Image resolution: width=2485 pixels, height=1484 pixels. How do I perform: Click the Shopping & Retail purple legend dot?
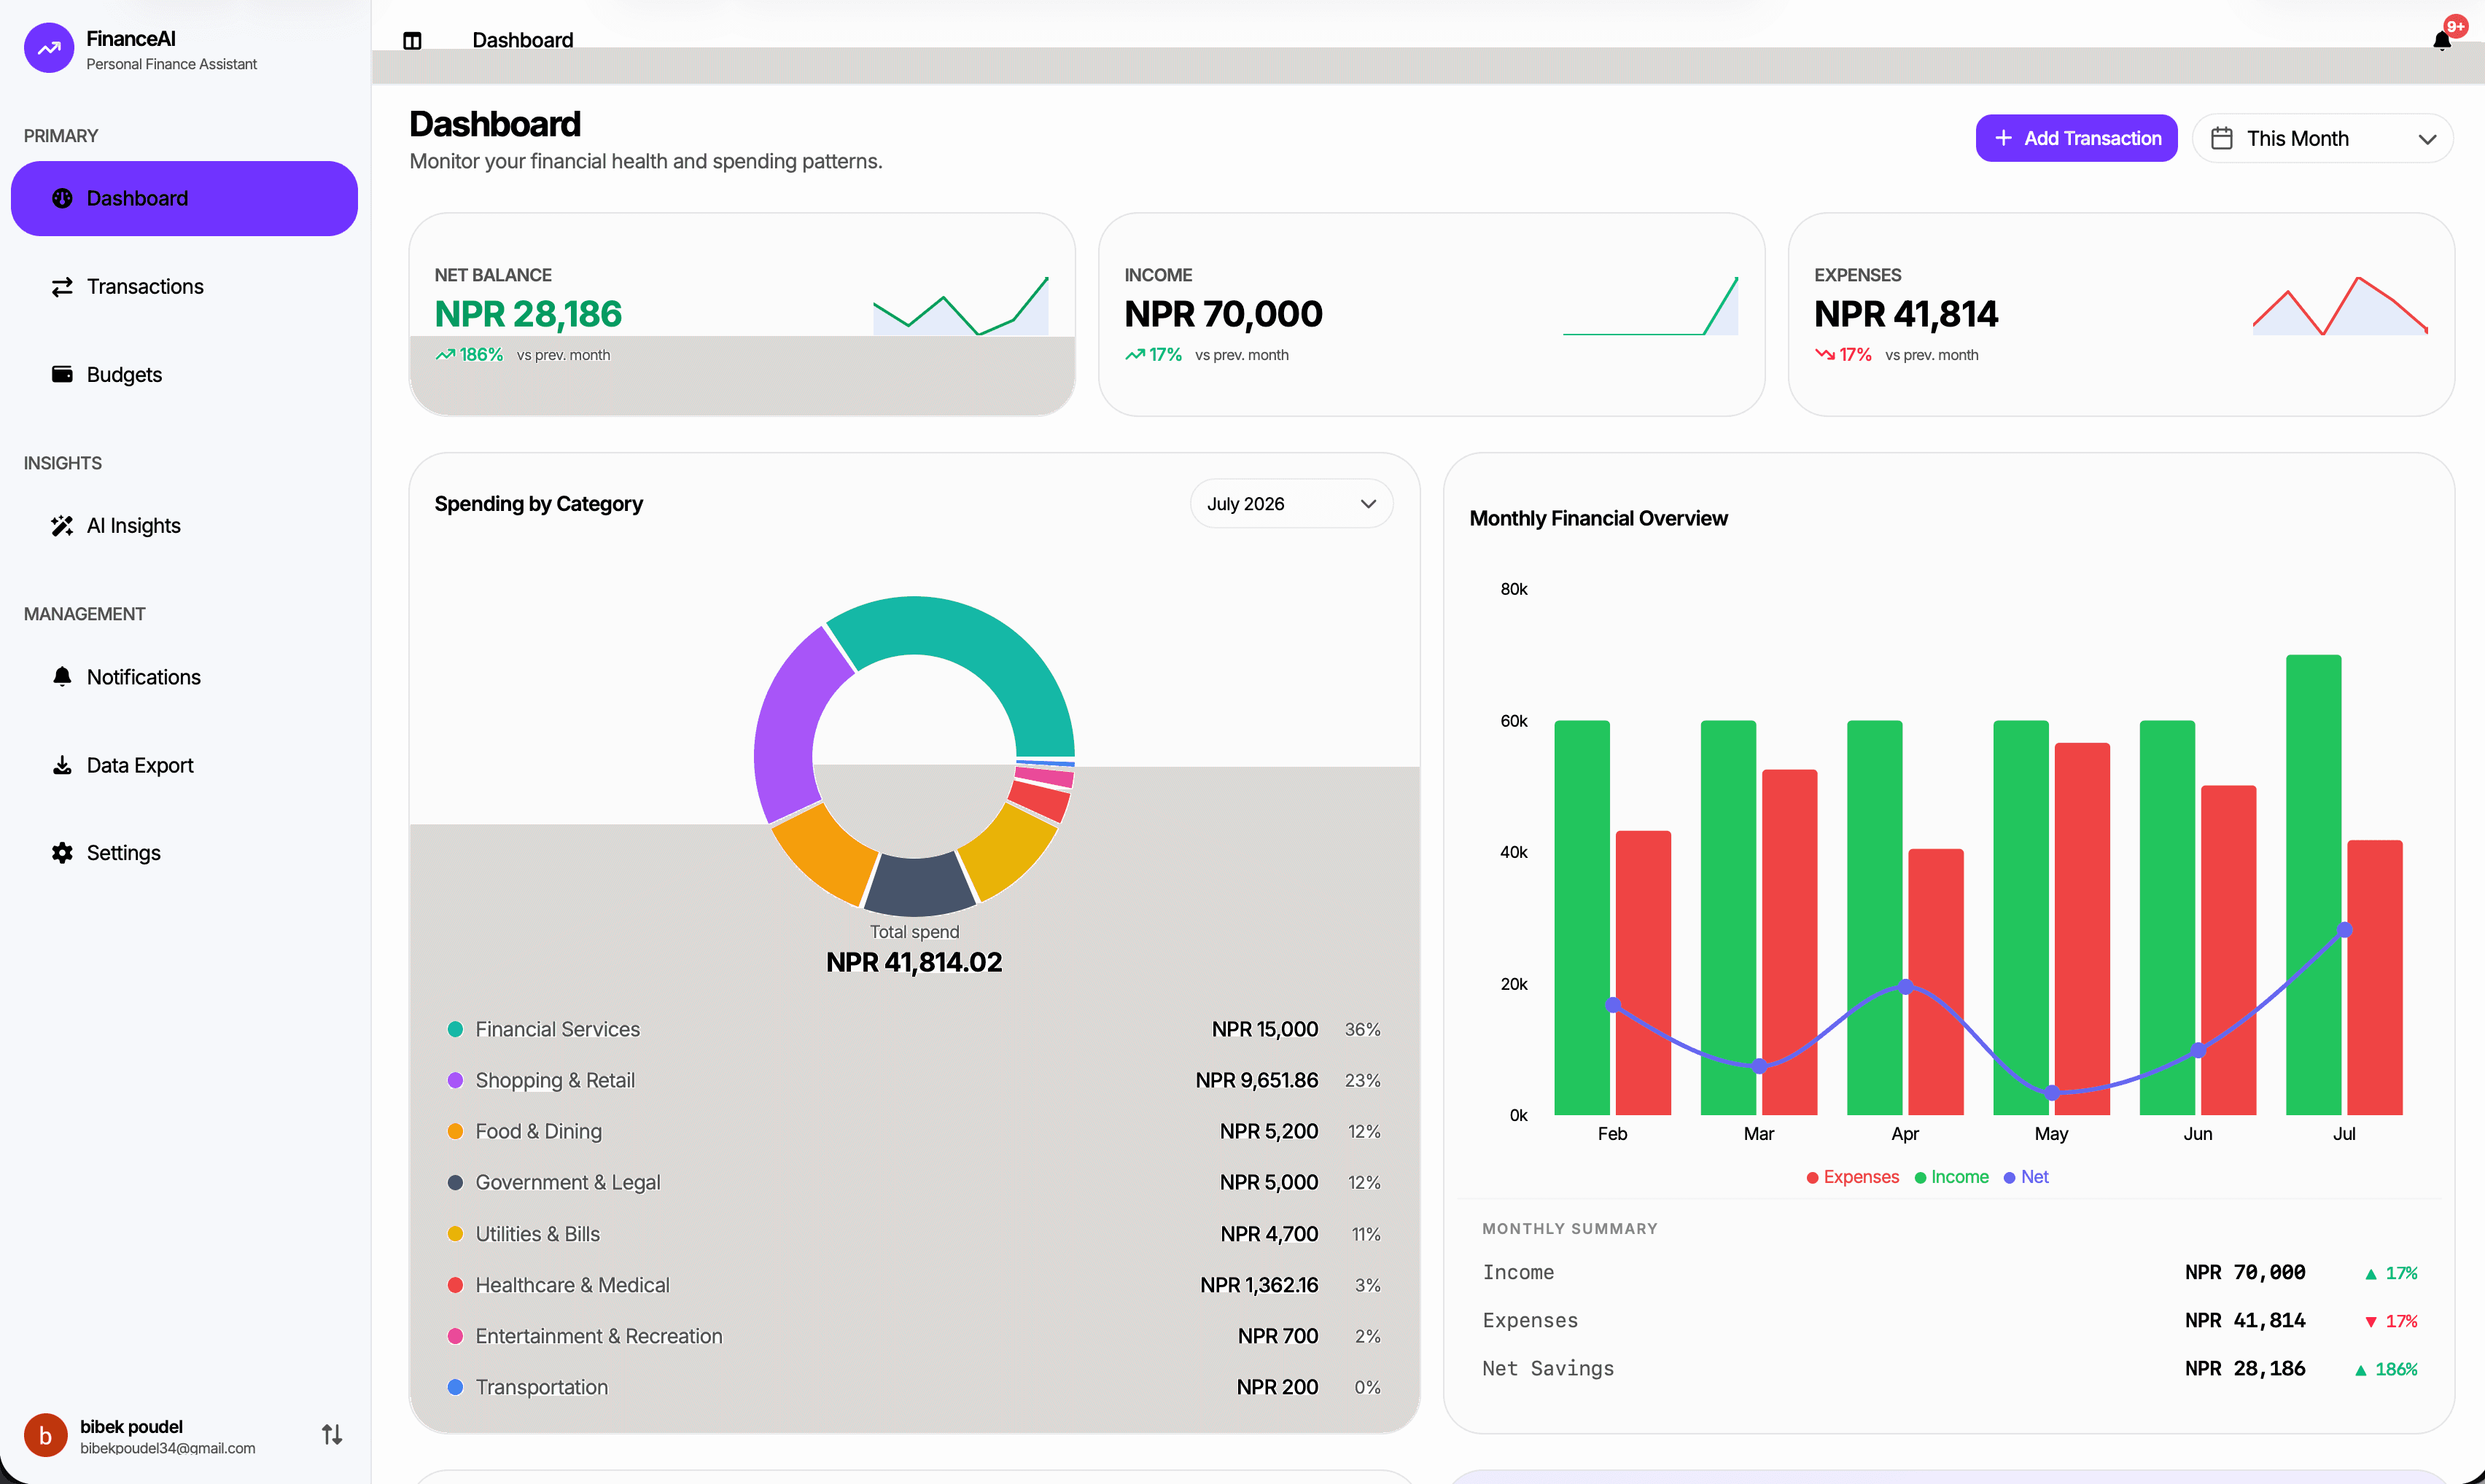(x=455, y=1080)
